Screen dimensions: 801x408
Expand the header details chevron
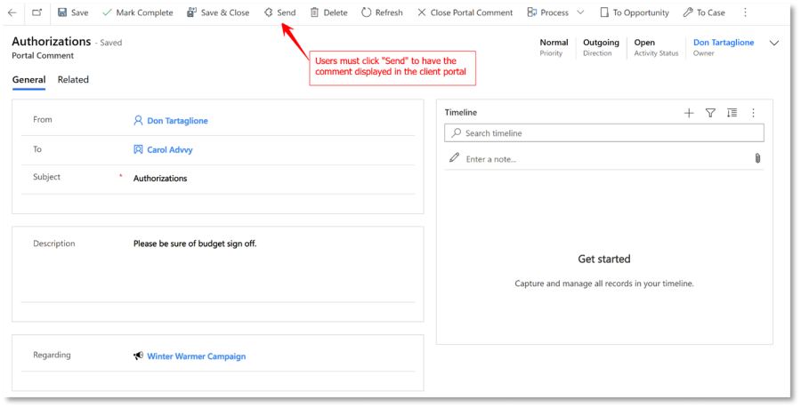(x=773, y=43)
